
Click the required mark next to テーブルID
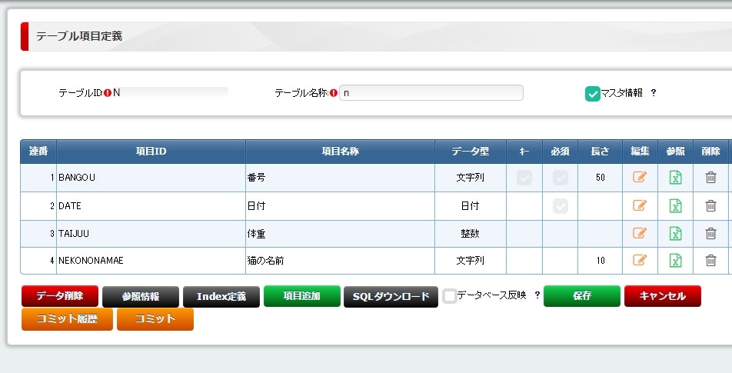[x=108, y=93]
